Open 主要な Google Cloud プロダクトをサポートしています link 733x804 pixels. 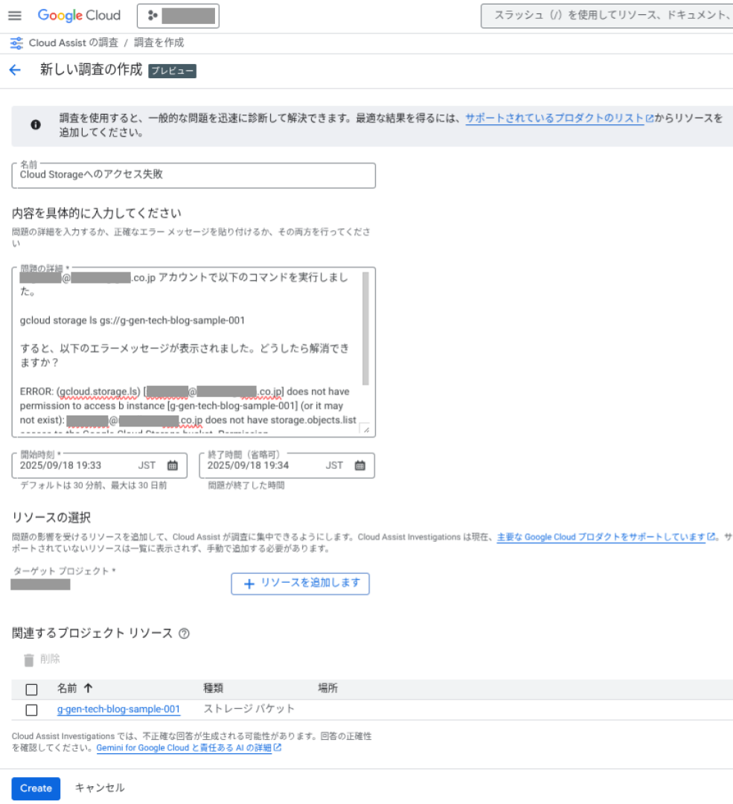[601, 537]
